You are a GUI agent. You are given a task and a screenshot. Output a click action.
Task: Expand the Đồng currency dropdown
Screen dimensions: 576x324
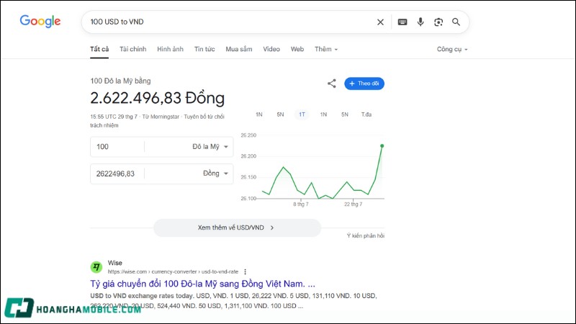(x=217, y=174)
